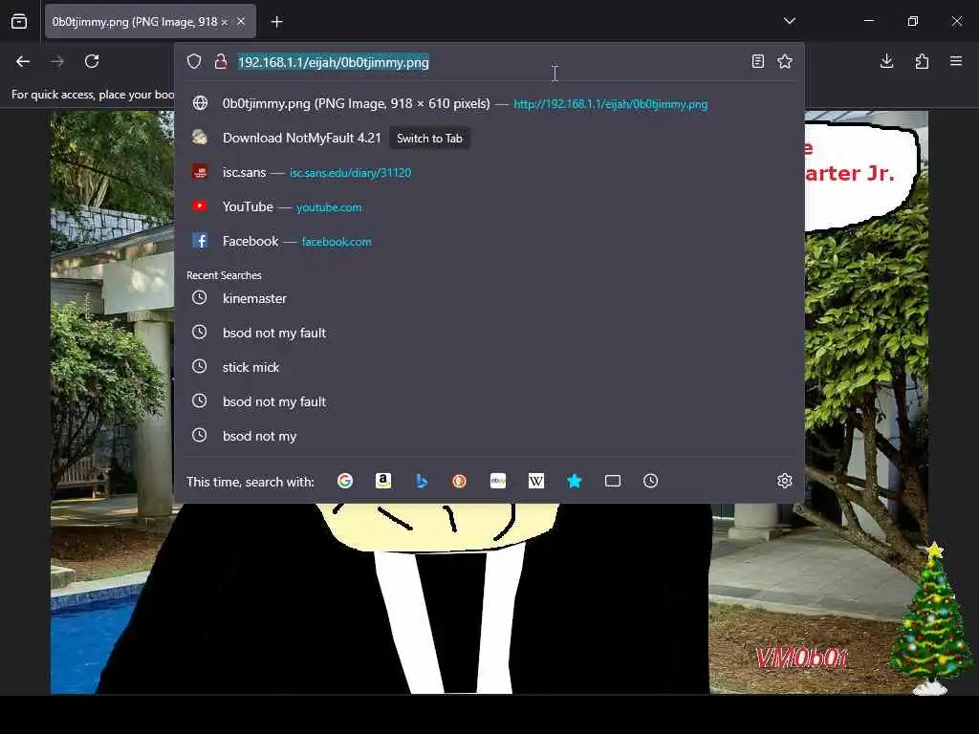Click the address bar URL field
Screen dimensions: 979x734
pyautogui.click(x=490, y=62)
